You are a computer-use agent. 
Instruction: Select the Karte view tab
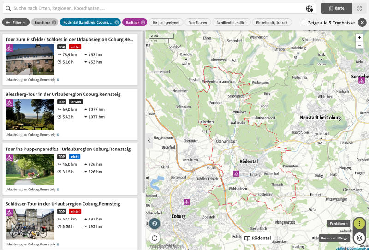[336, 8]
